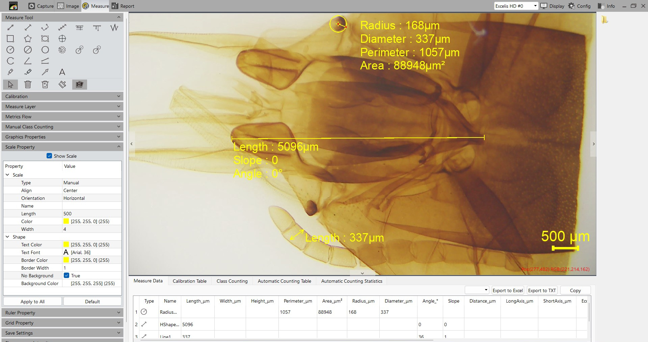Click the Text Color yellow swatch

[x=66, y=245]
